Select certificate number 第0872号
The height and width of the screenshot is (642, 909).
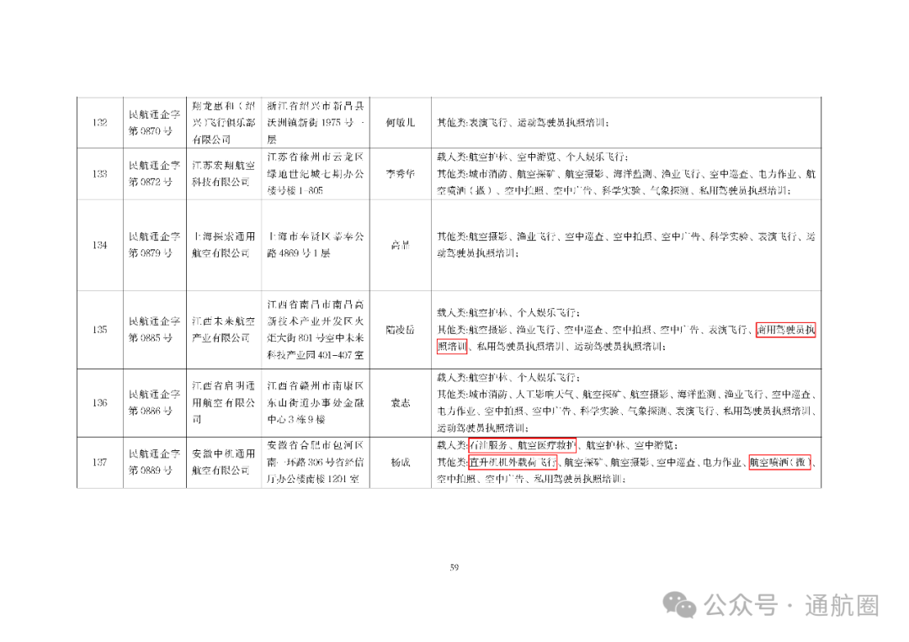point(151,182)
